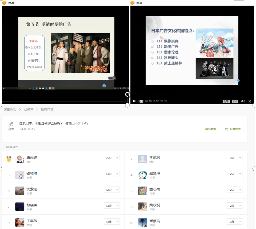Viewport: 256px width, 229px height.
Task: Select 已结束 in the breadcrumb
Action: point(28,109)
